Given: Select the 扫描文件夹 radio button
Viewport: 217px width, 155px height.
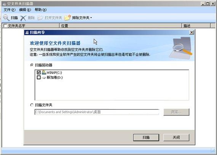Looking at the screenshot, I should pyautogui.click(x=32, y=105).
